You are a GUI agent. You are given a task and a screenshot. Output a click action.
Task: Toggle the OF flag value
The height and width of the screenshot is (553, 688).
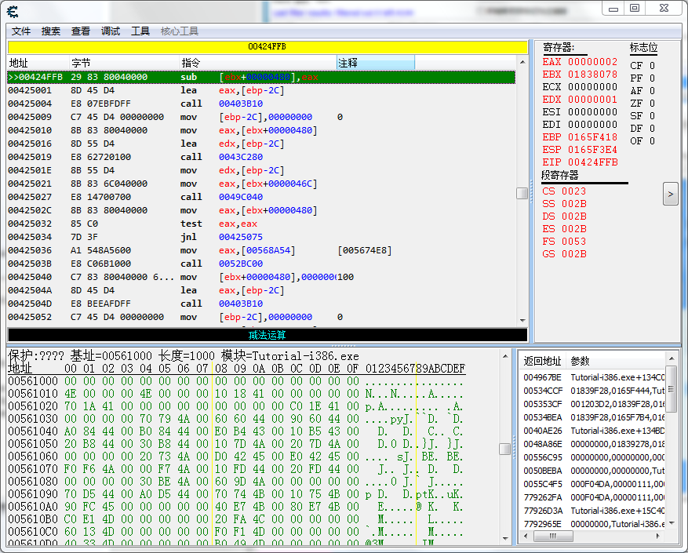[x=652, y=141]
